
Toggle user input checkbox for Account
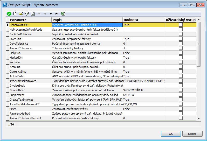coord(181,67)
